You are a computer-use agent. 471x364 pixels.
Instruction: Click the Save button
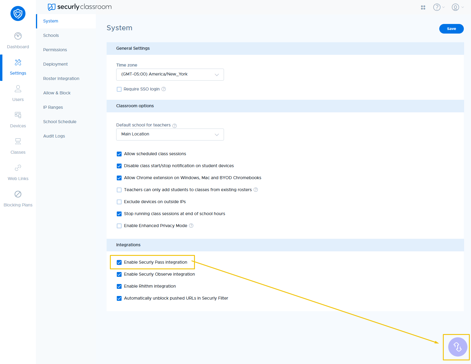coord(452,29)
